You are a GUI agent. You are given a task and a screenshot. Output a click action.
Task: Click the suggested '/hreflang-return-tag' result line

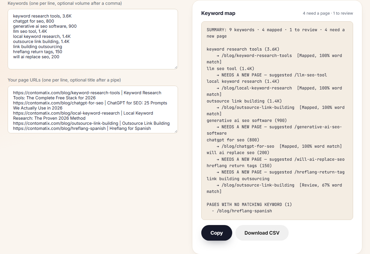click(281, 172)
